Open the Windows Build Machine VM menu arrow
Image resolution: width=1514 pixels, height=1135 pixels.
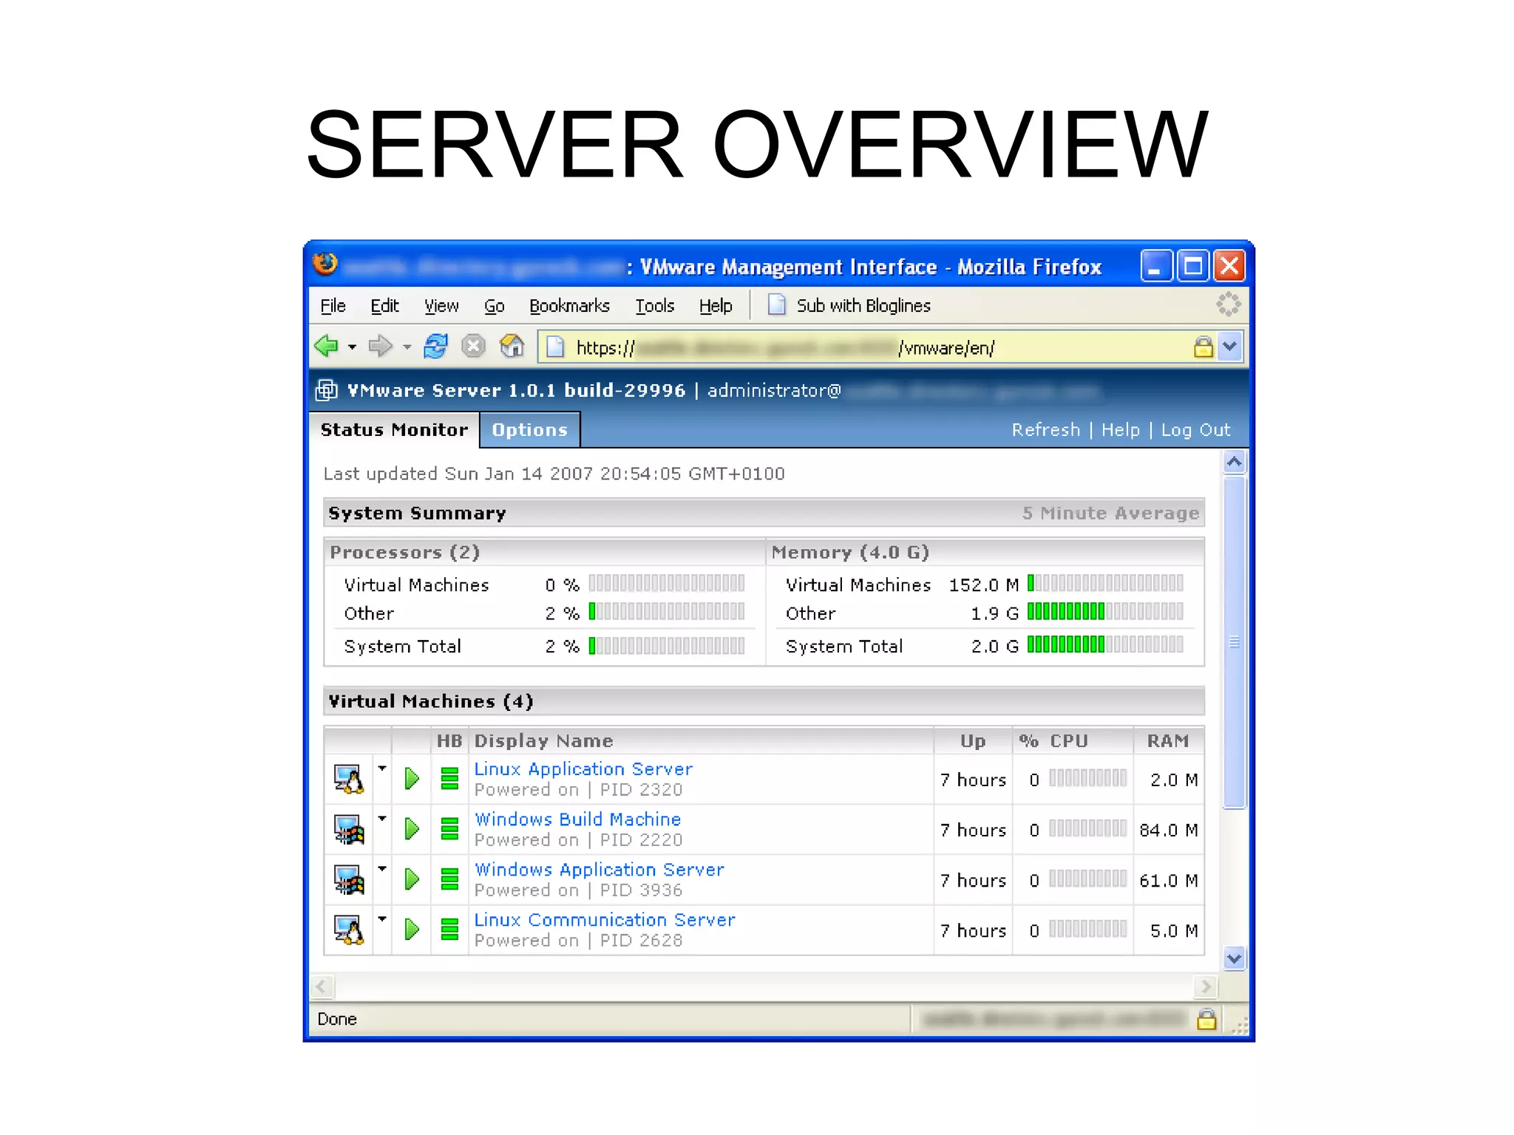pos(382,819)
